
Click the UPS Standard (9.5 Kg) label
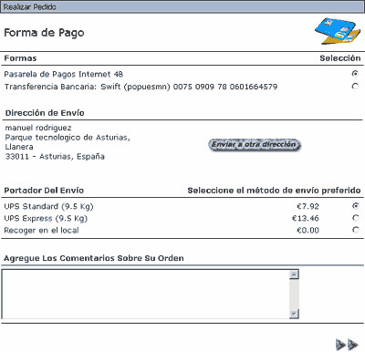click(x=48, y=207)
